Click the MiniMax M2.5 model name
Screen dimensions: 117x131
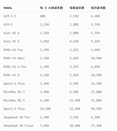[14, 100]
